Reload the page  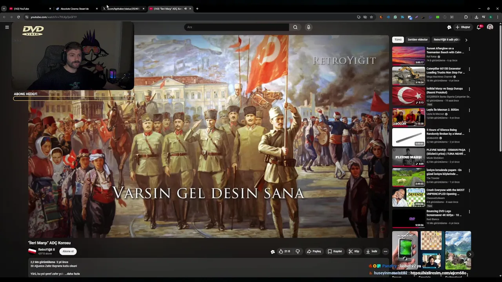click(18, 17)
